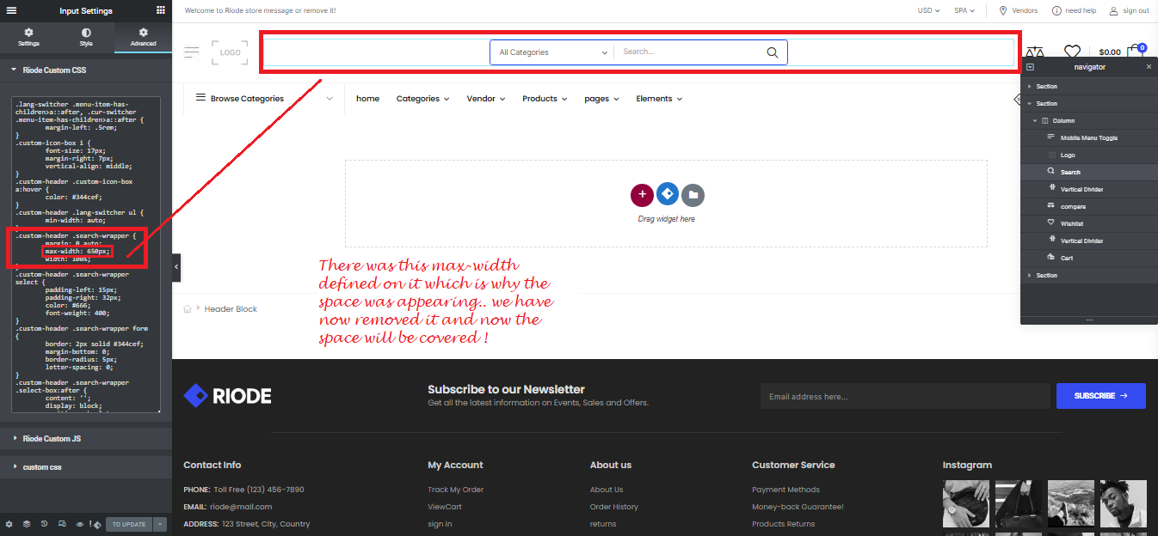The image size is (1158, 536).
Task: Open the USD currency dropdown
Action: tap(928, 11)
